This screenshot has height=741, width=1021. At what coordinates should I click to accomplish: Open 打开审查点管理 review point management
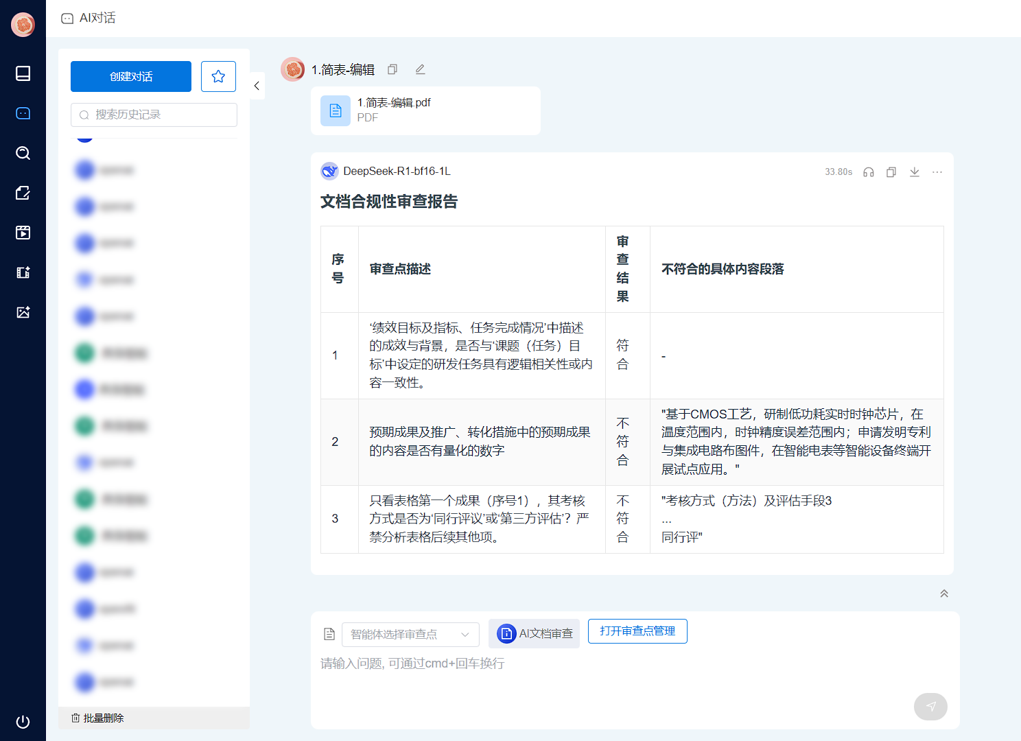(x=637, y=631)
